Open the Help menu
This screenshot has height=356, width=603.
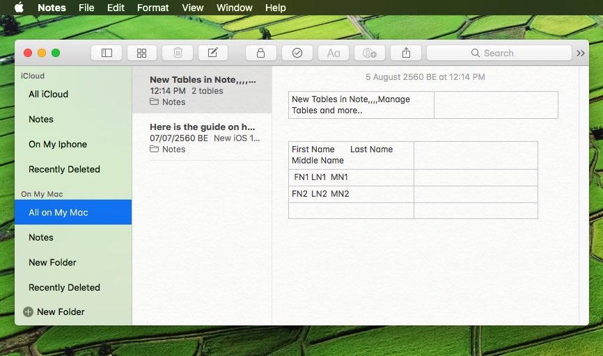click(275, 8)
